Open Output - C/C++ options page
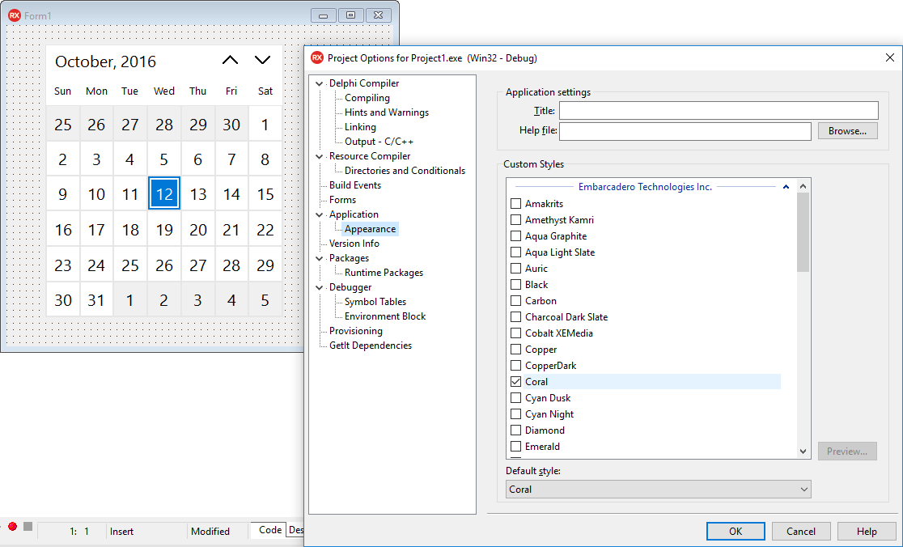This screenshot has width=903, height=547. click(379, 142)
